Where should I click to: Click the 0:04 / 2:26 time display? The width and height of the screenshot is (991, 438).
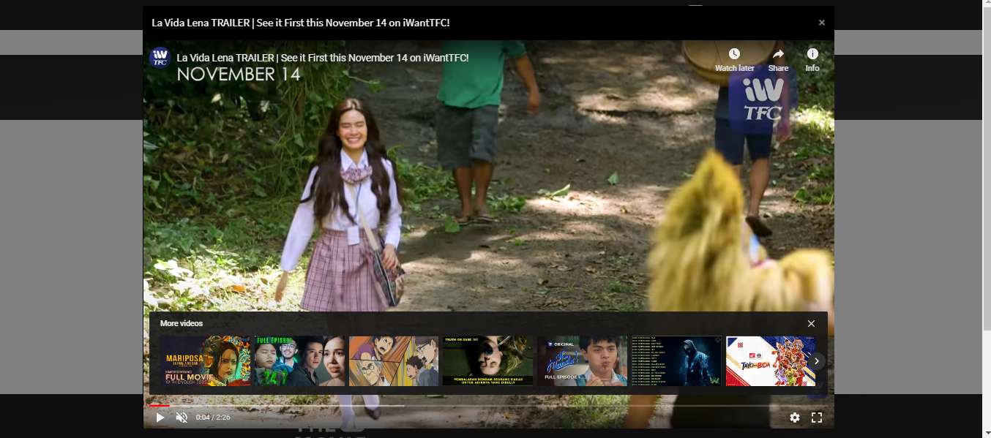click(213, 418)
